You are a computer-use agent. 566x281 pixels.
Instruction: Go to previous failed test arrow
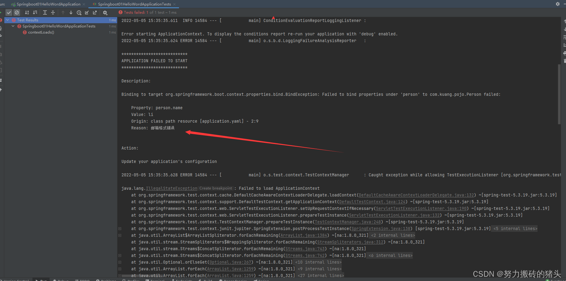[63, 13]
